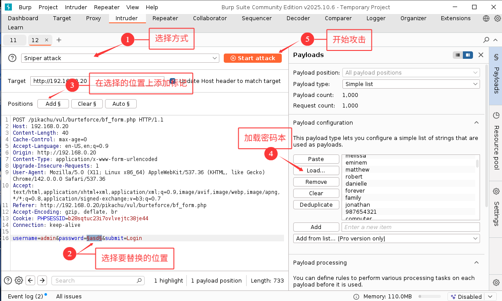Switch to the Target tab
This screenshot has width=502, height=301.
[x=62, y=18]
